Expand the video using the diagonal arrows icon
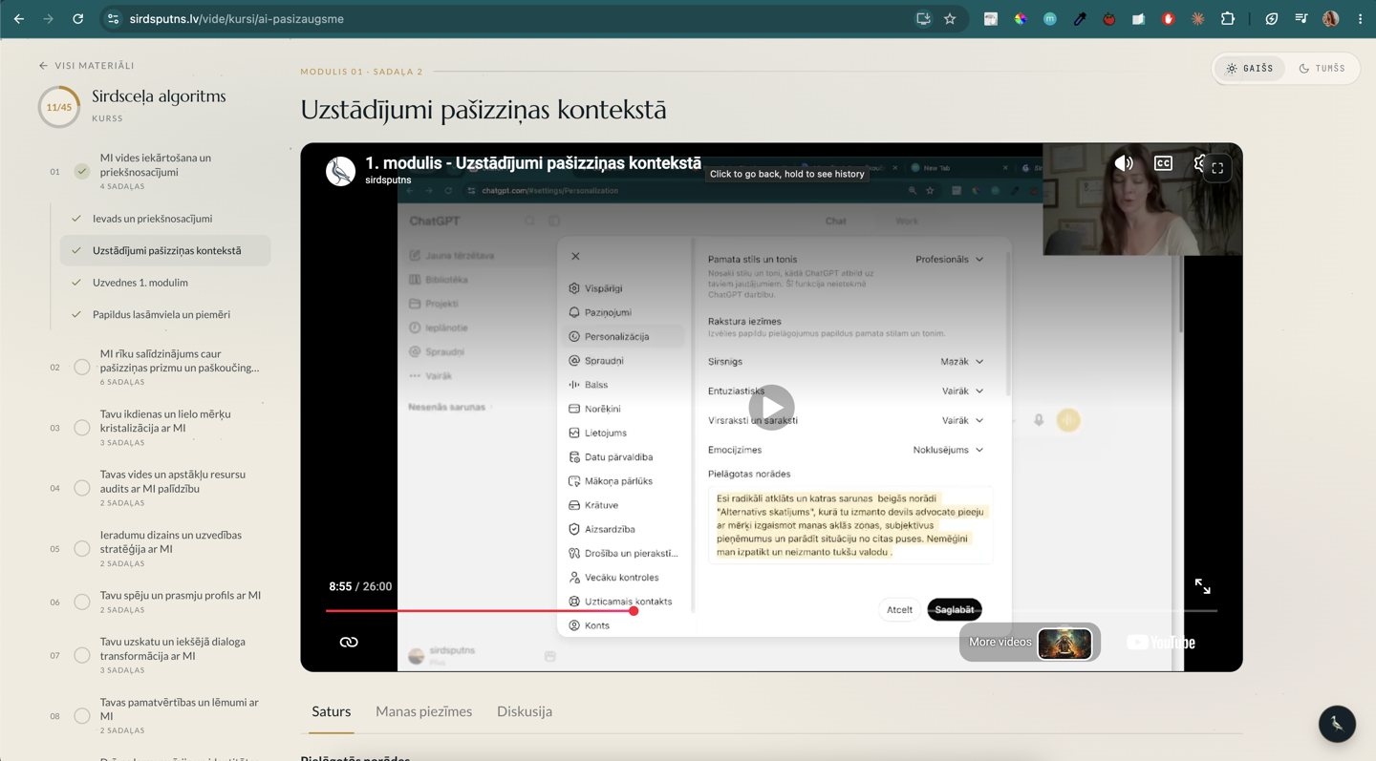This screenshot has height=761, width=1376. 1203,586
